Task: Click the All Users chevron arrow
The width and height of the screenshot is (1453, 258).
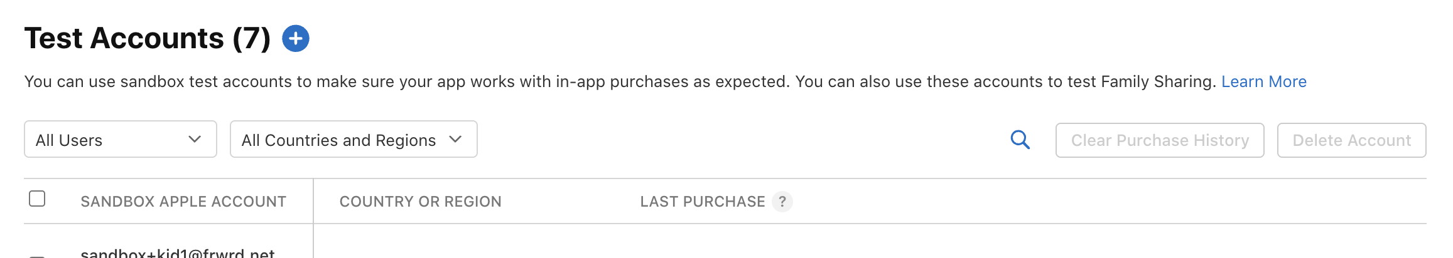Action: click(195, 139)
